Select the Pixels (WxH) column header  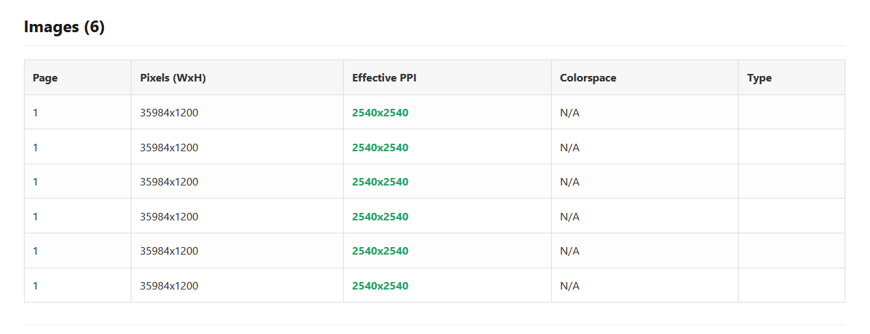coord(172,78)
